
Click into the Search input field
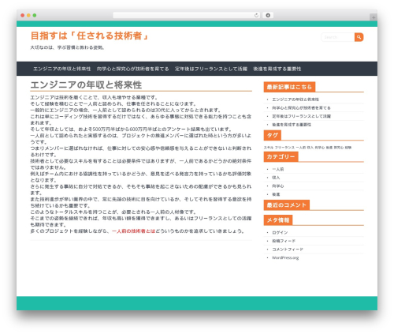tap(338, 37)
